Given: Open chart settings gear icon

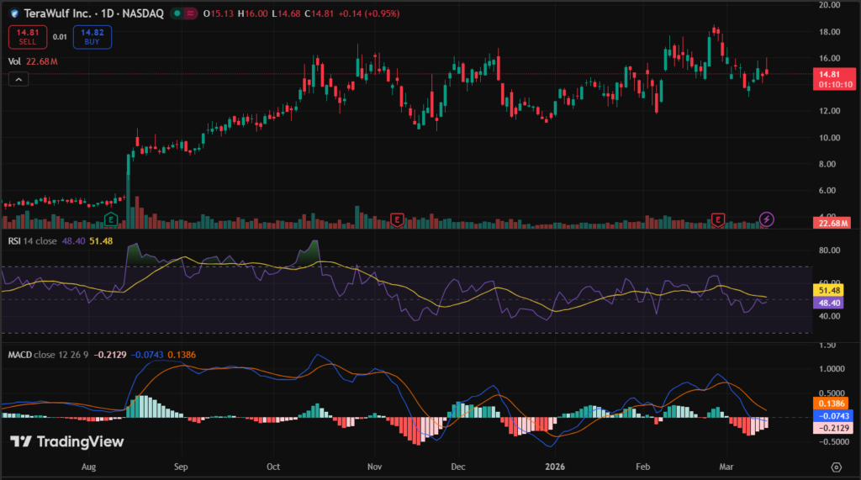Looking at the screenshot, I should 836,467.
